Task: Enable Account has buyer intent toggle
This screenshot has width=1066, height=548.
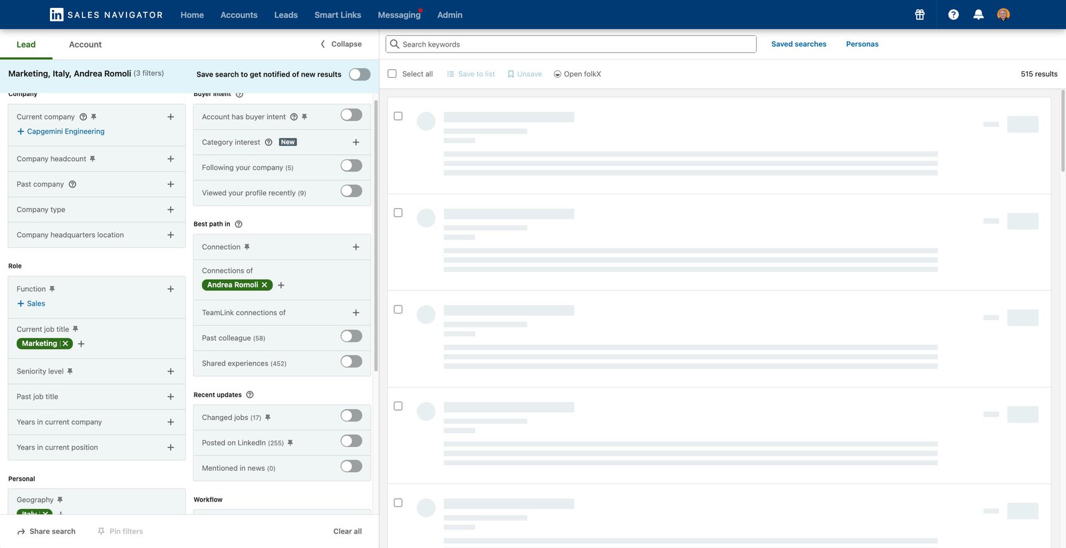Action: coord(351,115)
